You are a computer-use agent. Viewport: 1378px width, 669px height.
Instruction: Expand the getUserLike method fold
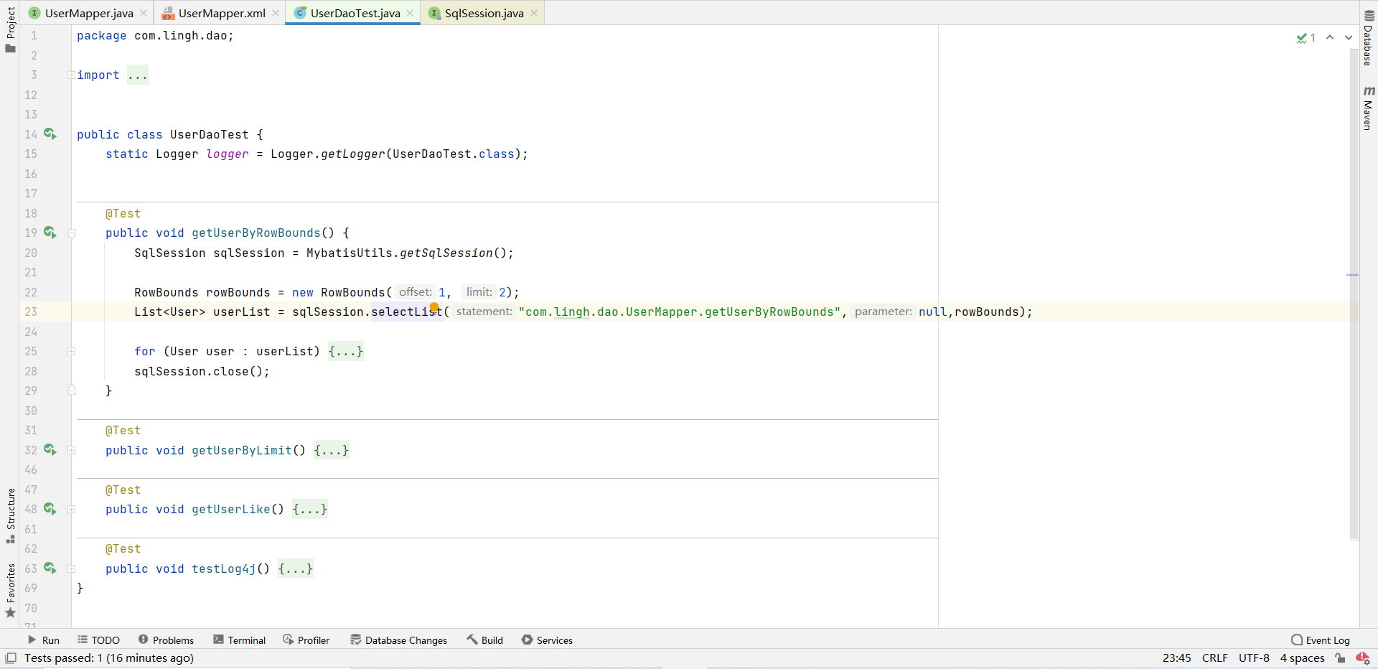71,509
